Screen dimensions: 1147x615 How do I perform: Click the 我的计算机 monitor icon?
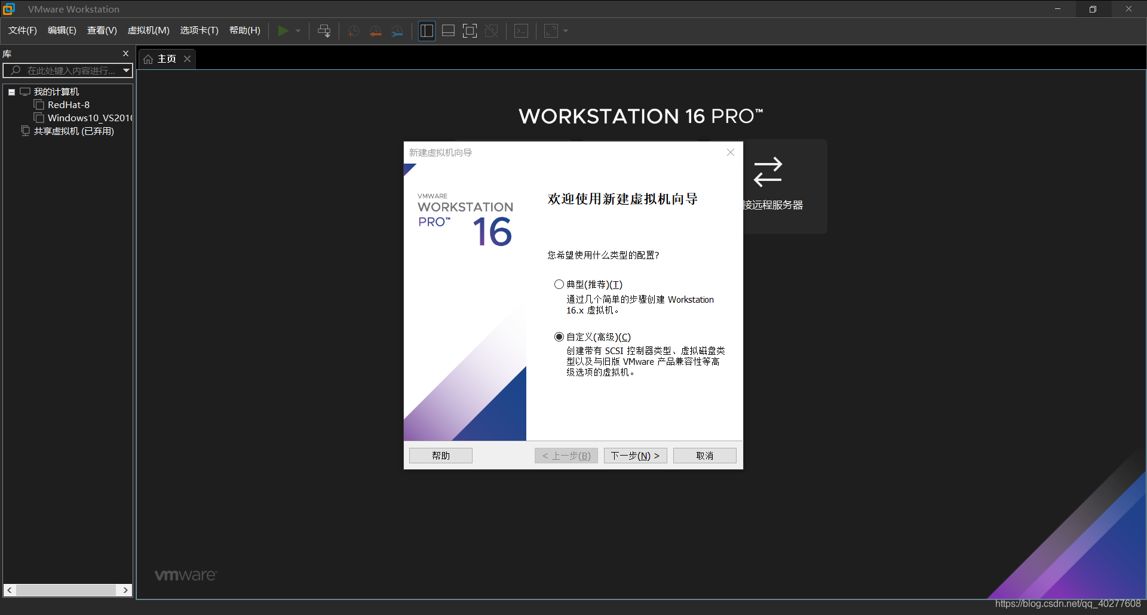[x=25, y=92]
